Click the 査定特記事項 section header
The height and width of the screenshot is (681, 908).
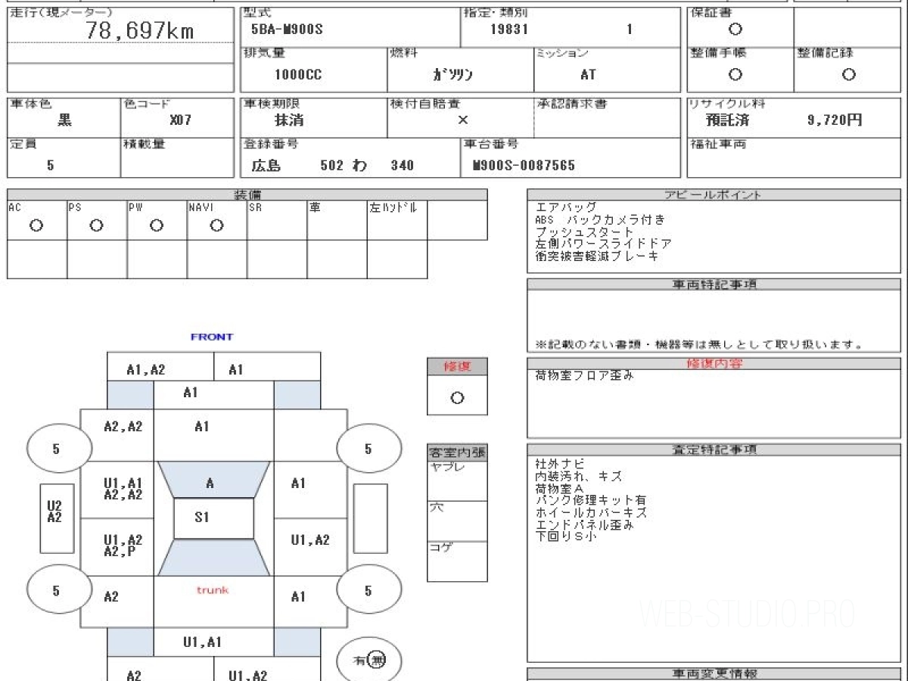714,449
